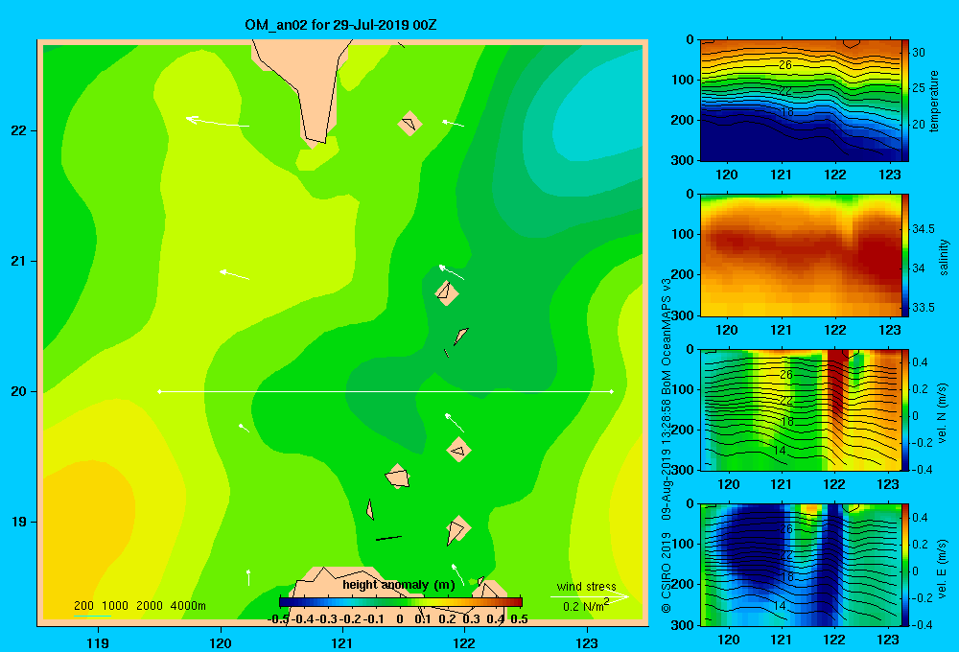
Task: Click the '18' contour label in temperature panel
Action: coord(787,112)
